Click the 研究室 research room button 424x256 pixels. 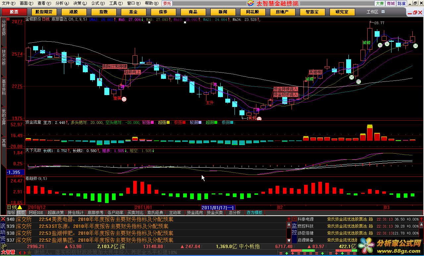pyautogui.click(x=342, y=12)
